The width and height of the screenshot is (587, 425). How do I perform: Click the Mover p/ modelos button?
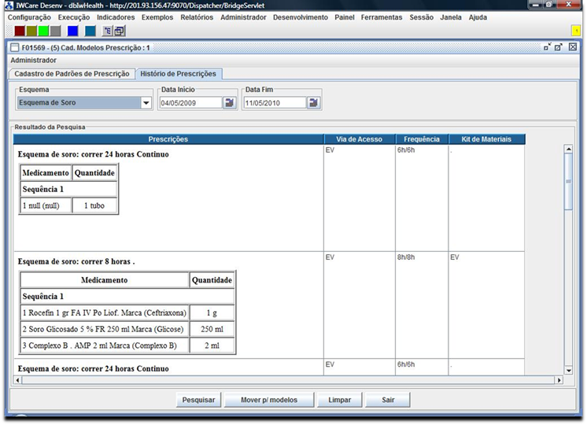pos(269,400)
